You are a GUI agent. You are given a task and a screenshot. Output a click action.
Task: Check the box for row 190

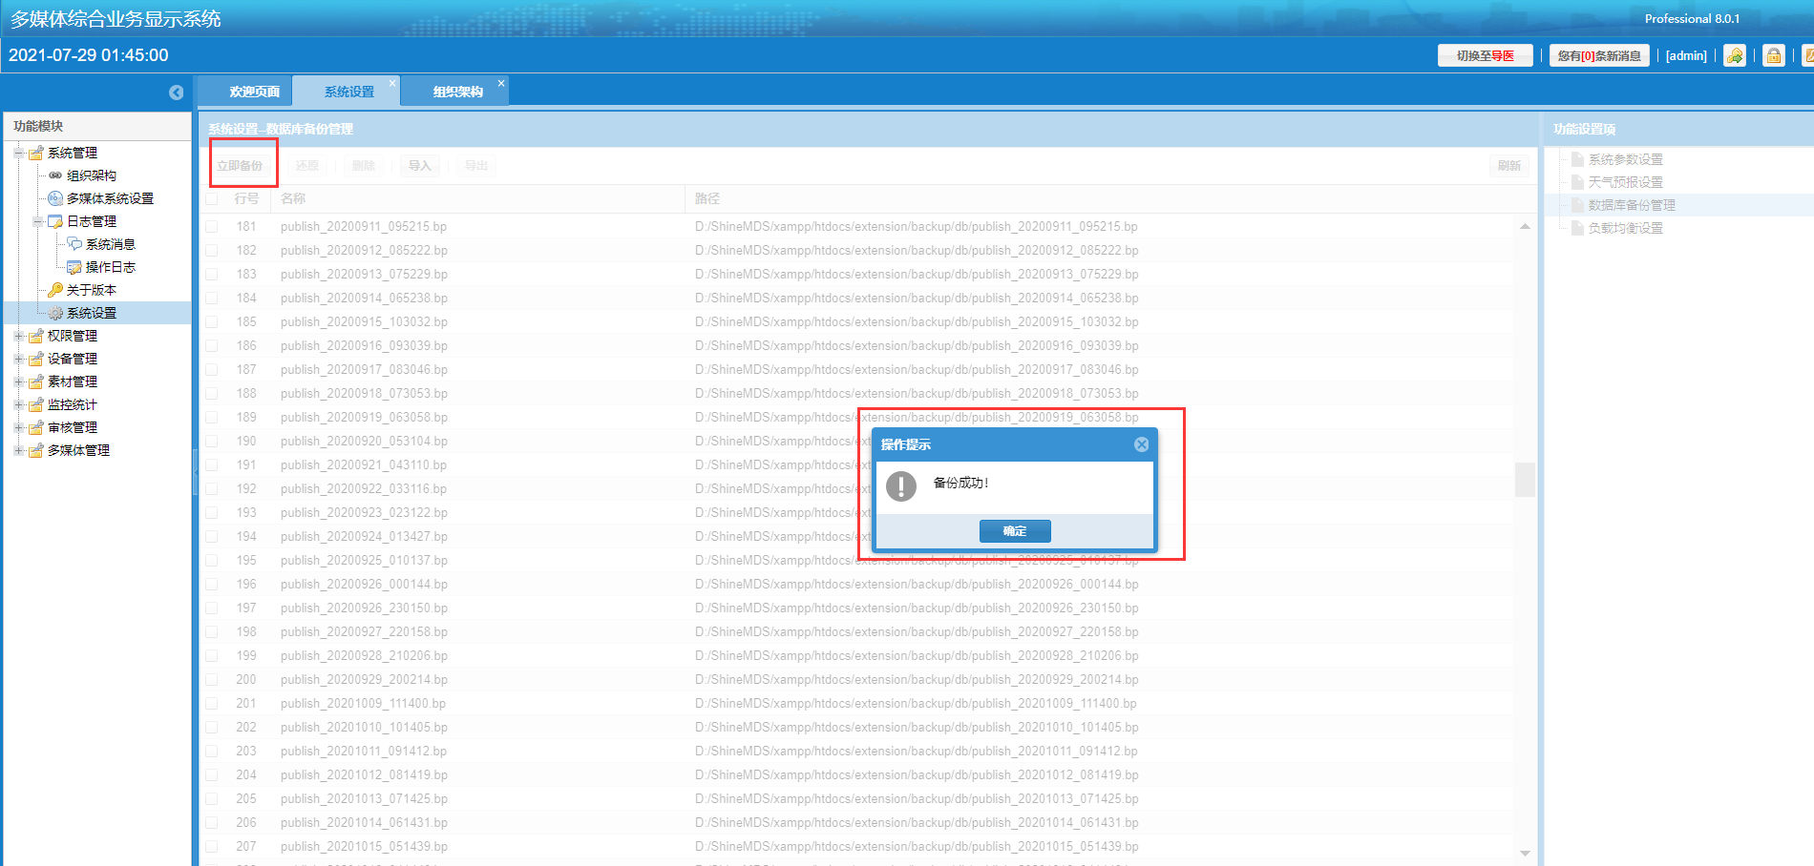(x=212, y=442)
